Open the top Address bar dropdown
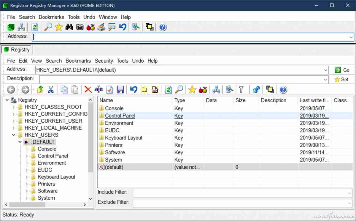The image size is (356, 221). click(x=351, y=37)
